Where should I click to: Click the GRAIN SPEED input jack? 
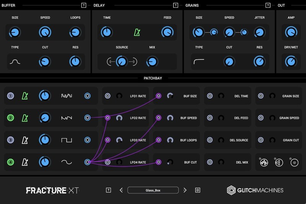pos(261,118)
